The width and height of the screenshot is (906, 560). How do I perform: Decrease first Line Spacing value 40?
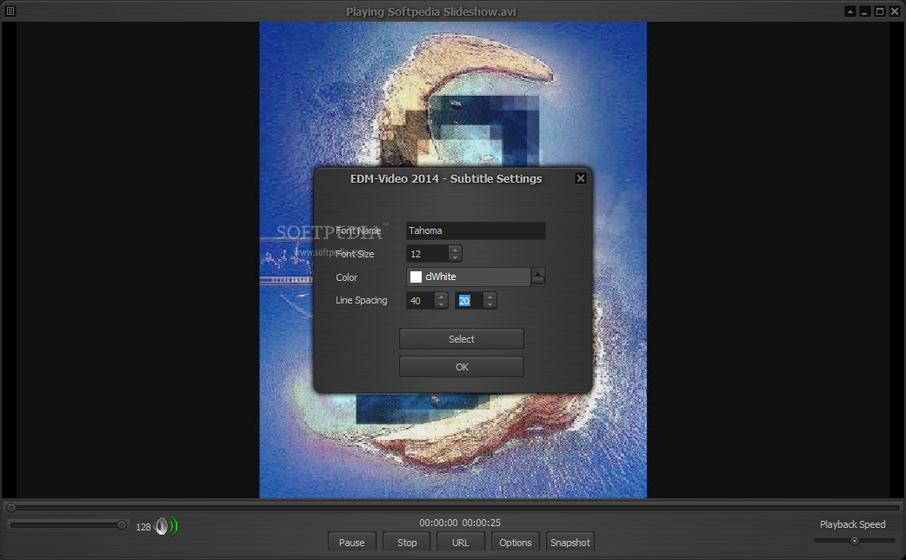pos(442,304)
